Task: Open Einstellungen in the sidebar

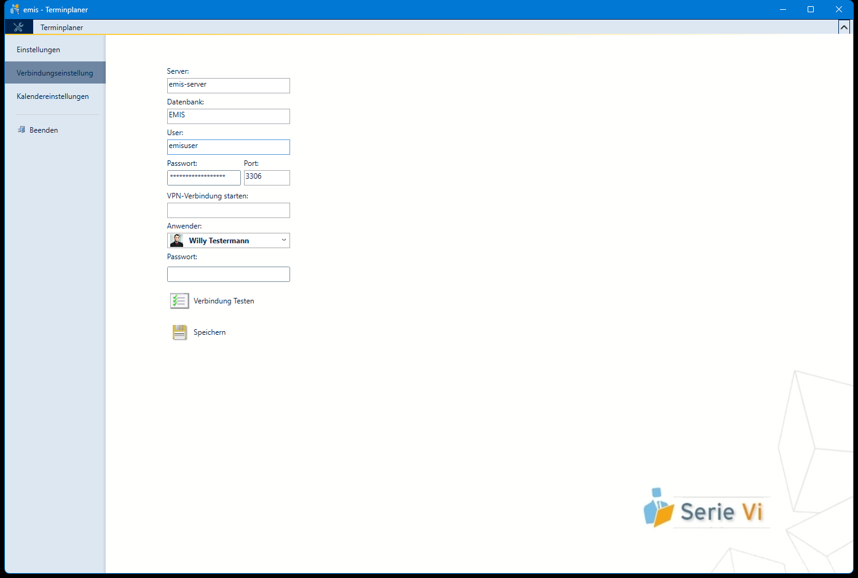Action: [55, 50]
